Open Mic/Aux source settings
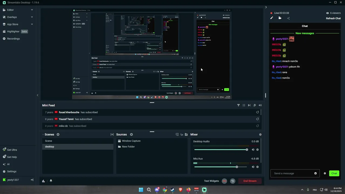 pyautogui.click(x=257, y=167)
